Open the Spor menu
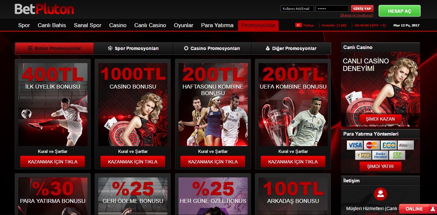 [24, 25]
